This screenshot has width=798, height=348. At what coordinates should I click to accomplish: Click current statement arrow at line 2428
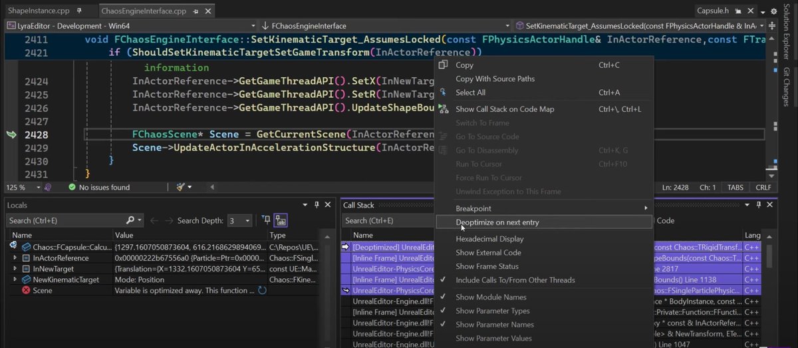11,134
